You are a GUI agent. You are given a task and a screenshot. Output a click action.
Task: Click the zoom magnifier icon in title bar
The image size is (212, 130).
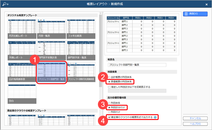pyautogui.click(x=5, y=4)
